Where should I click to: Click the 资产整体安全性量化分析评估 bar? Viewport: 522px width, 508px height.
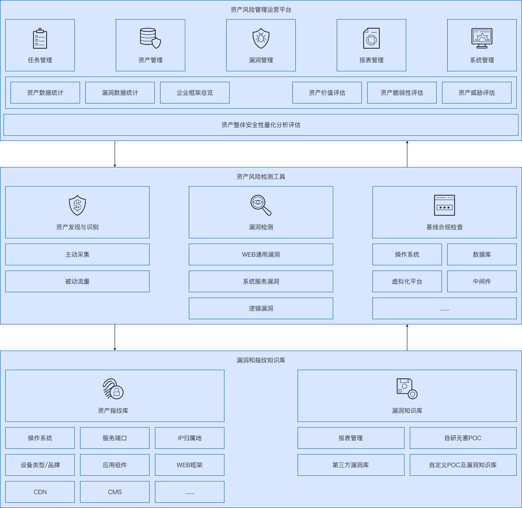click(261, 125)
